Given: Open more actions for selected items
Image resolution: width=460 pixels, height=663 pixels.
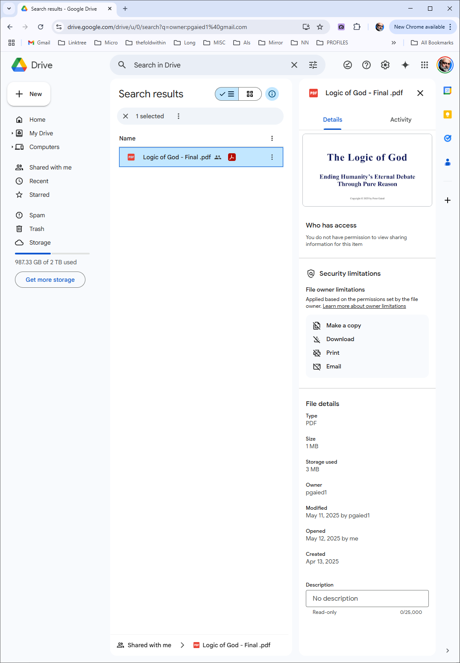Looking at the screenshot, I should (x=179, y=116).
